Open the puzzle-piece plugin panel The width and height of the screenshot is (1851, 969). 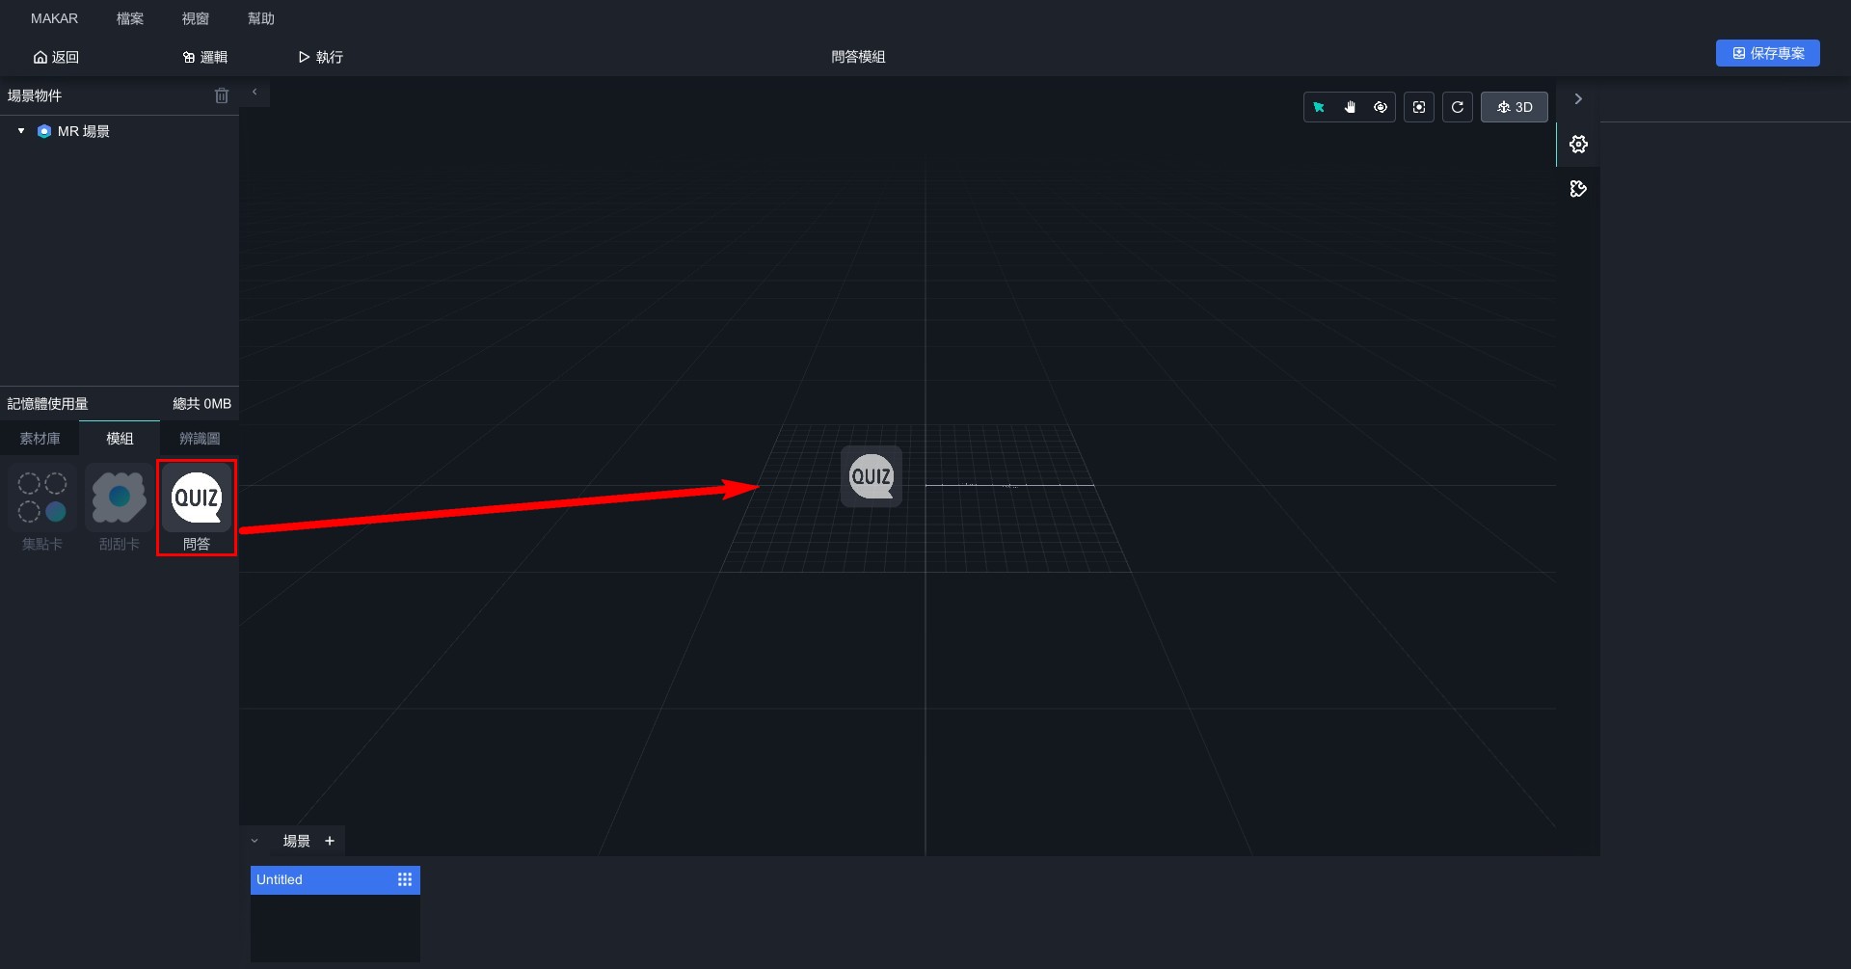pos(1578,189)
